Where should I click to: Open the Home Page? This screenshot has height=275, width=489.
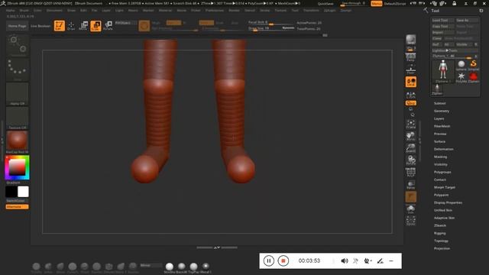(17, 26)
